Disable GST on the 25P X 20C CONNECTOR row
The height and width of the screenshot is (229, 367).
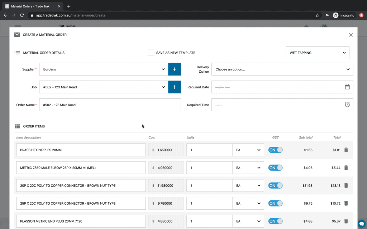click(x=275, y=203)
